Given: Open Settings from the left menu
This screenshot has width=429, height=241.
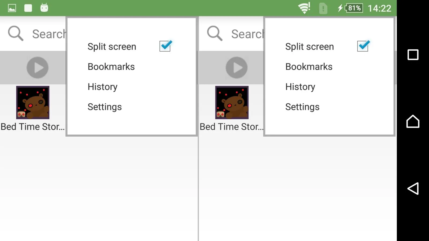Looking at the screenshot, I should coord(105,107).
